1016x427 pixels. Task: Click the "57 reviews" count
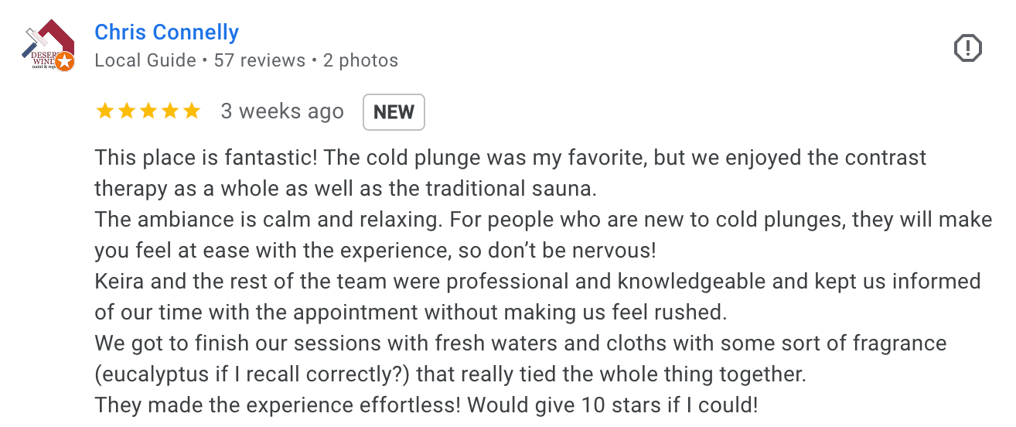click(259, 60)
